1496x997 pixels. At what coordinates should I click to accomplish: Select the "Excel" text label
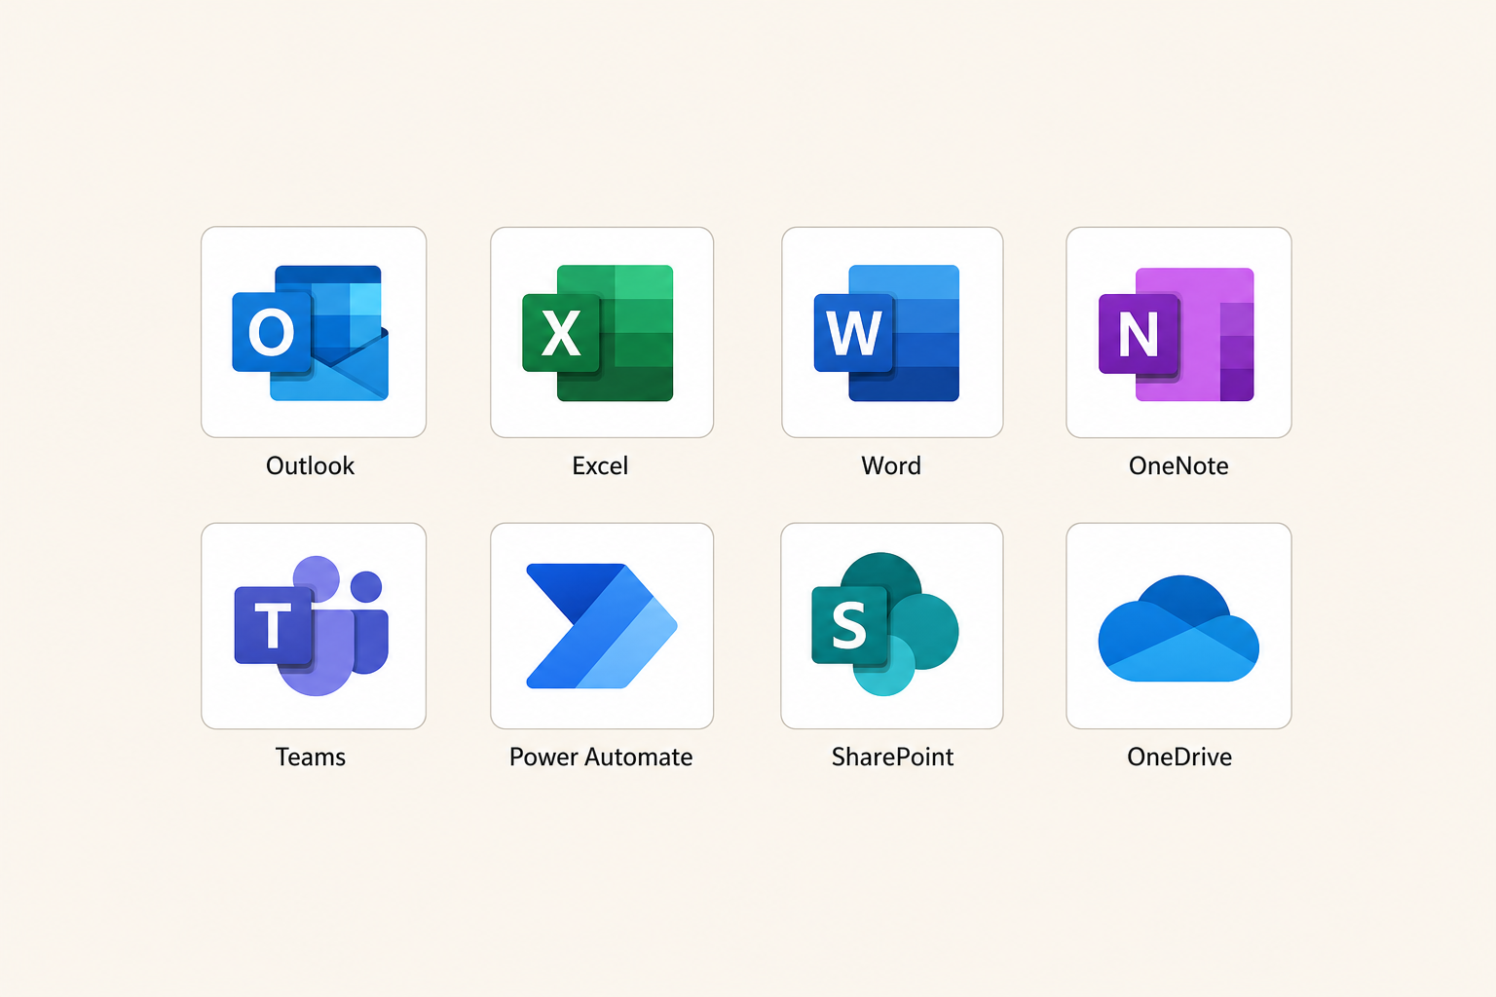[600, 465]
